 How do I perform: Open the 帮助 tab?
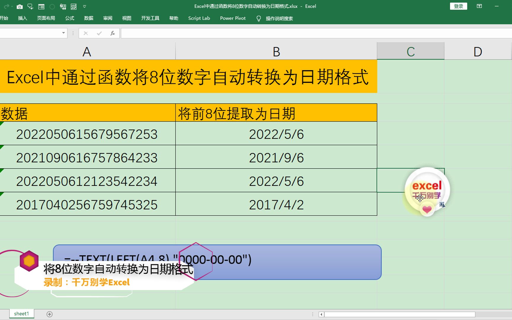174,18
